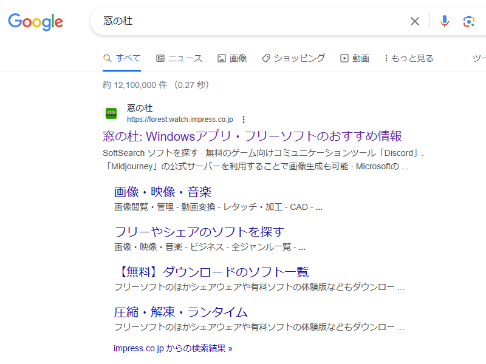Click the X to clear the search query

pyautogui.click(x=415, y=21)
